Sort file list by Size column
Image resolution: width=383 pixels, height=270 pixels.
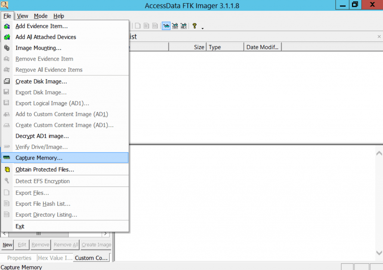188,47
